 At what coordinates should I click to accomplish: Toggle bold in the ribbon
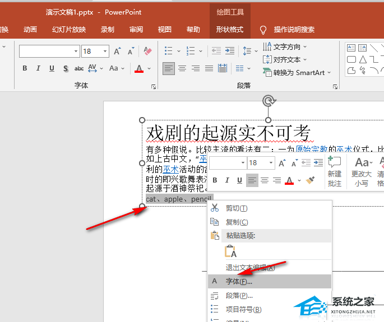tap(25, 68)
